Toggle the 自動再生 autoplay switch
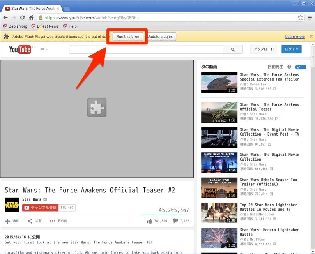 pos(300,67)
